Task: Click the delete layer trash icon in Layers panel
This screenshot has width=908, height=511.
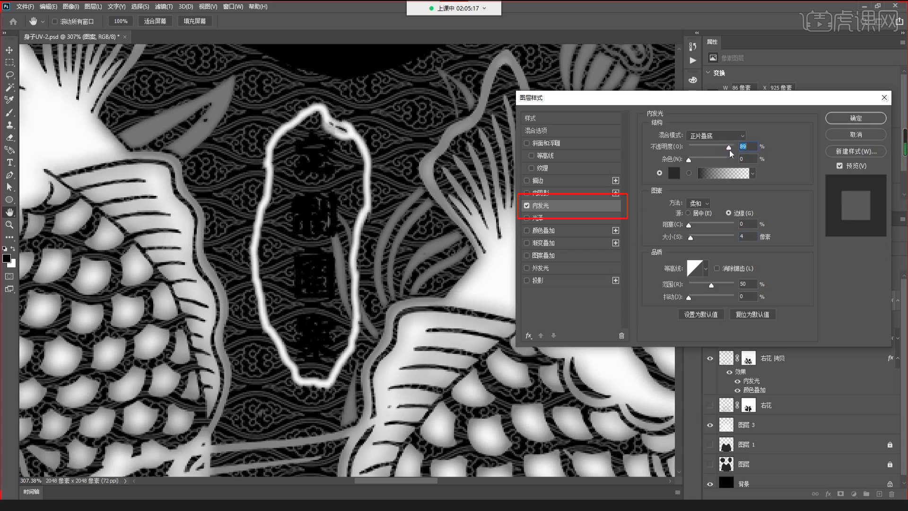Action: tap(892, 494)
